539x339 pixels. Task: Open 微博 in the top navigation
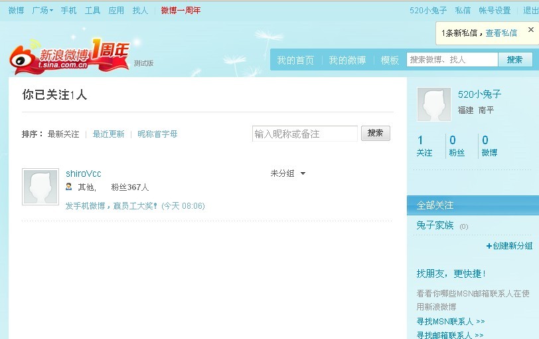pyautogui.click(x=16, y=11)
